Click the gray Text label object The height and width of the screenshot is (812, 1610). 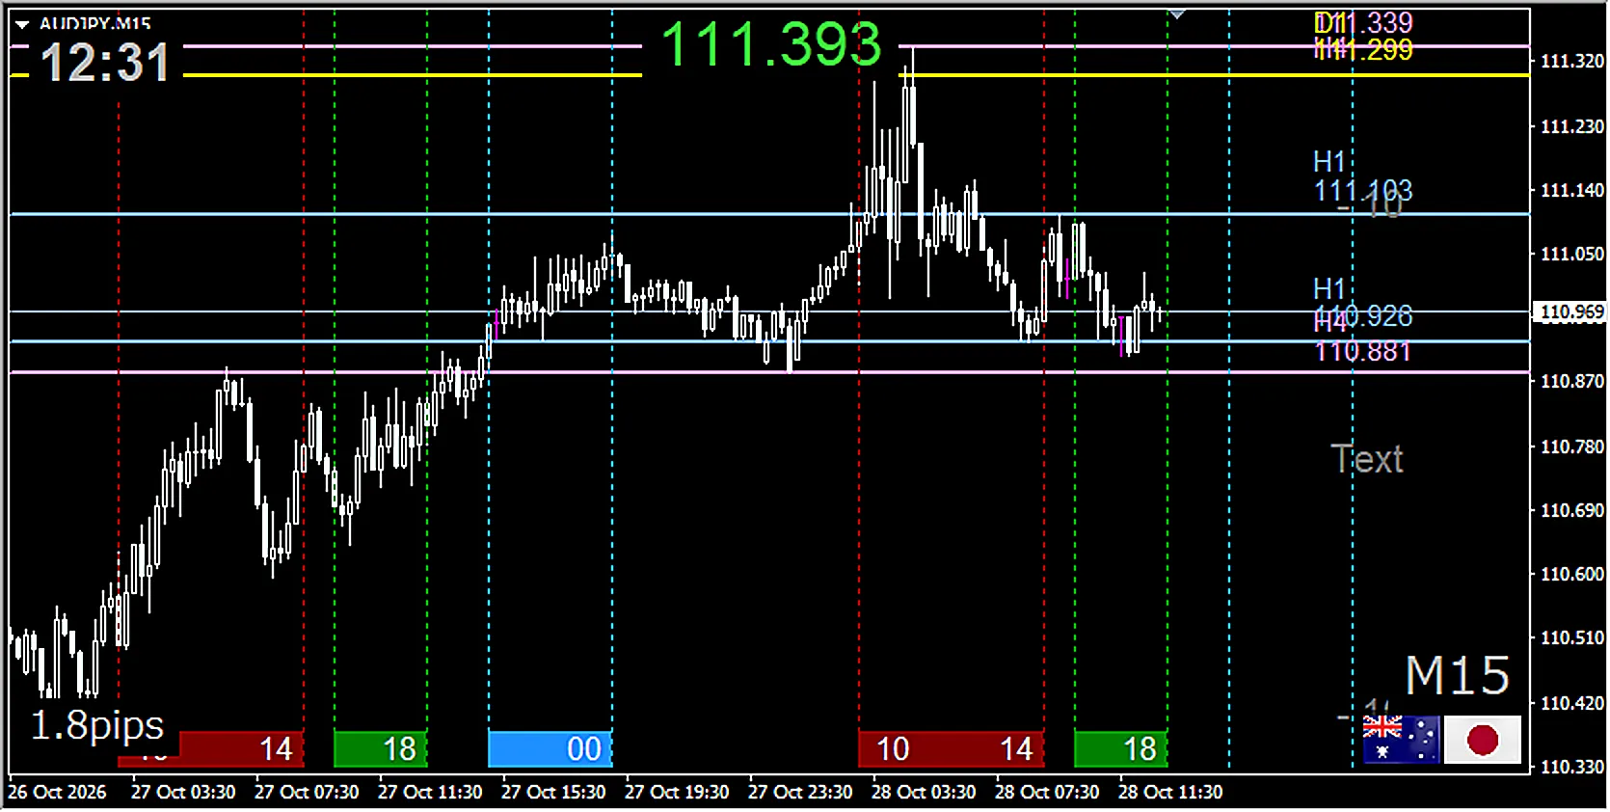tap(1367, 459)
